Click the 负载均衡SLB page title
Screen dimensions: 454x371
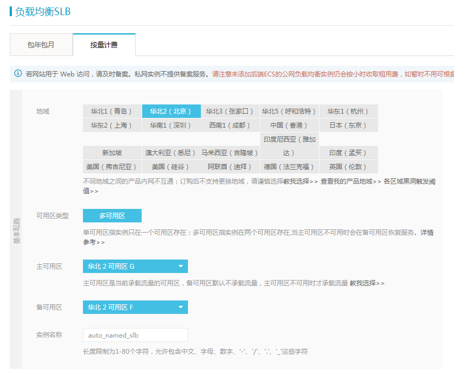(x=43, y=11)
